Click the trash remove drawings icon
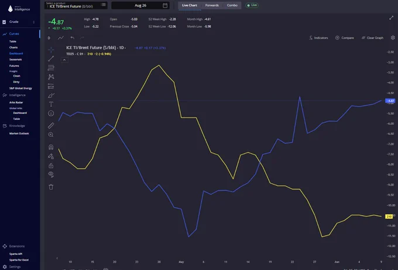The image size is (398, 270). click(51, 187)
